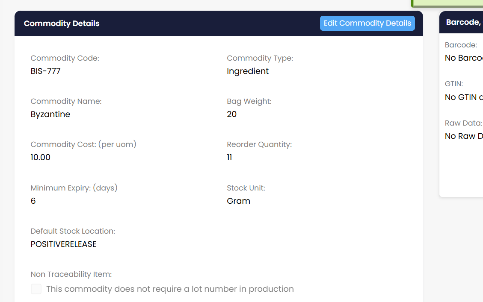Click the Reorder Quantity value 11
The width and height of the screenshot is (483, 302).
click(229, 157)
